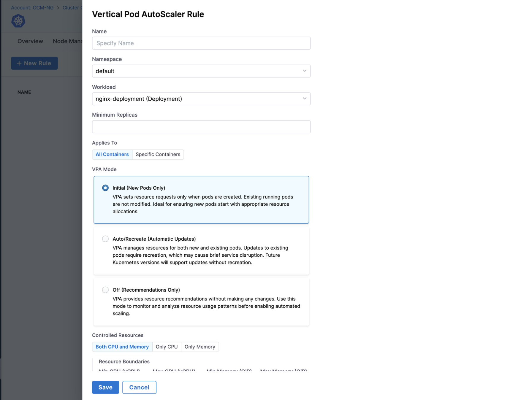
Task: Open Account: CCM-NG breadcrumb link
Action: click(32, 8)
